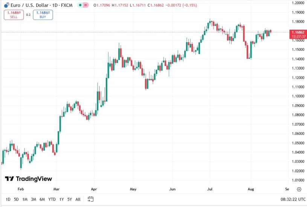Select the YTD range
This screenshot has width=307, height=207.
(52, 199)
